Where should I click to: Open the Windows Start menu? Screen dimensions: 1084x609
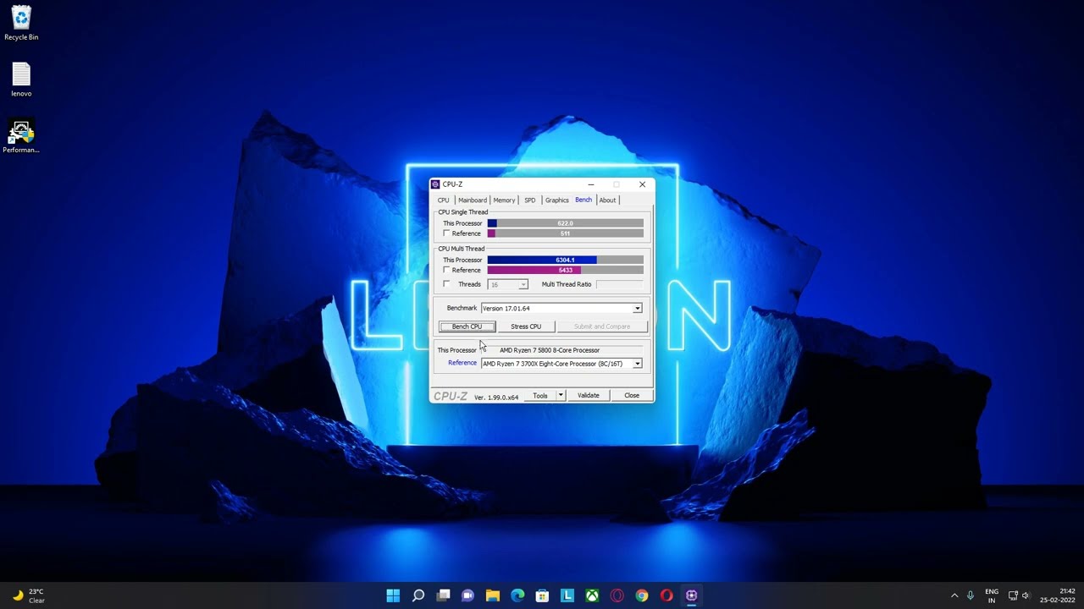[393, 595]
